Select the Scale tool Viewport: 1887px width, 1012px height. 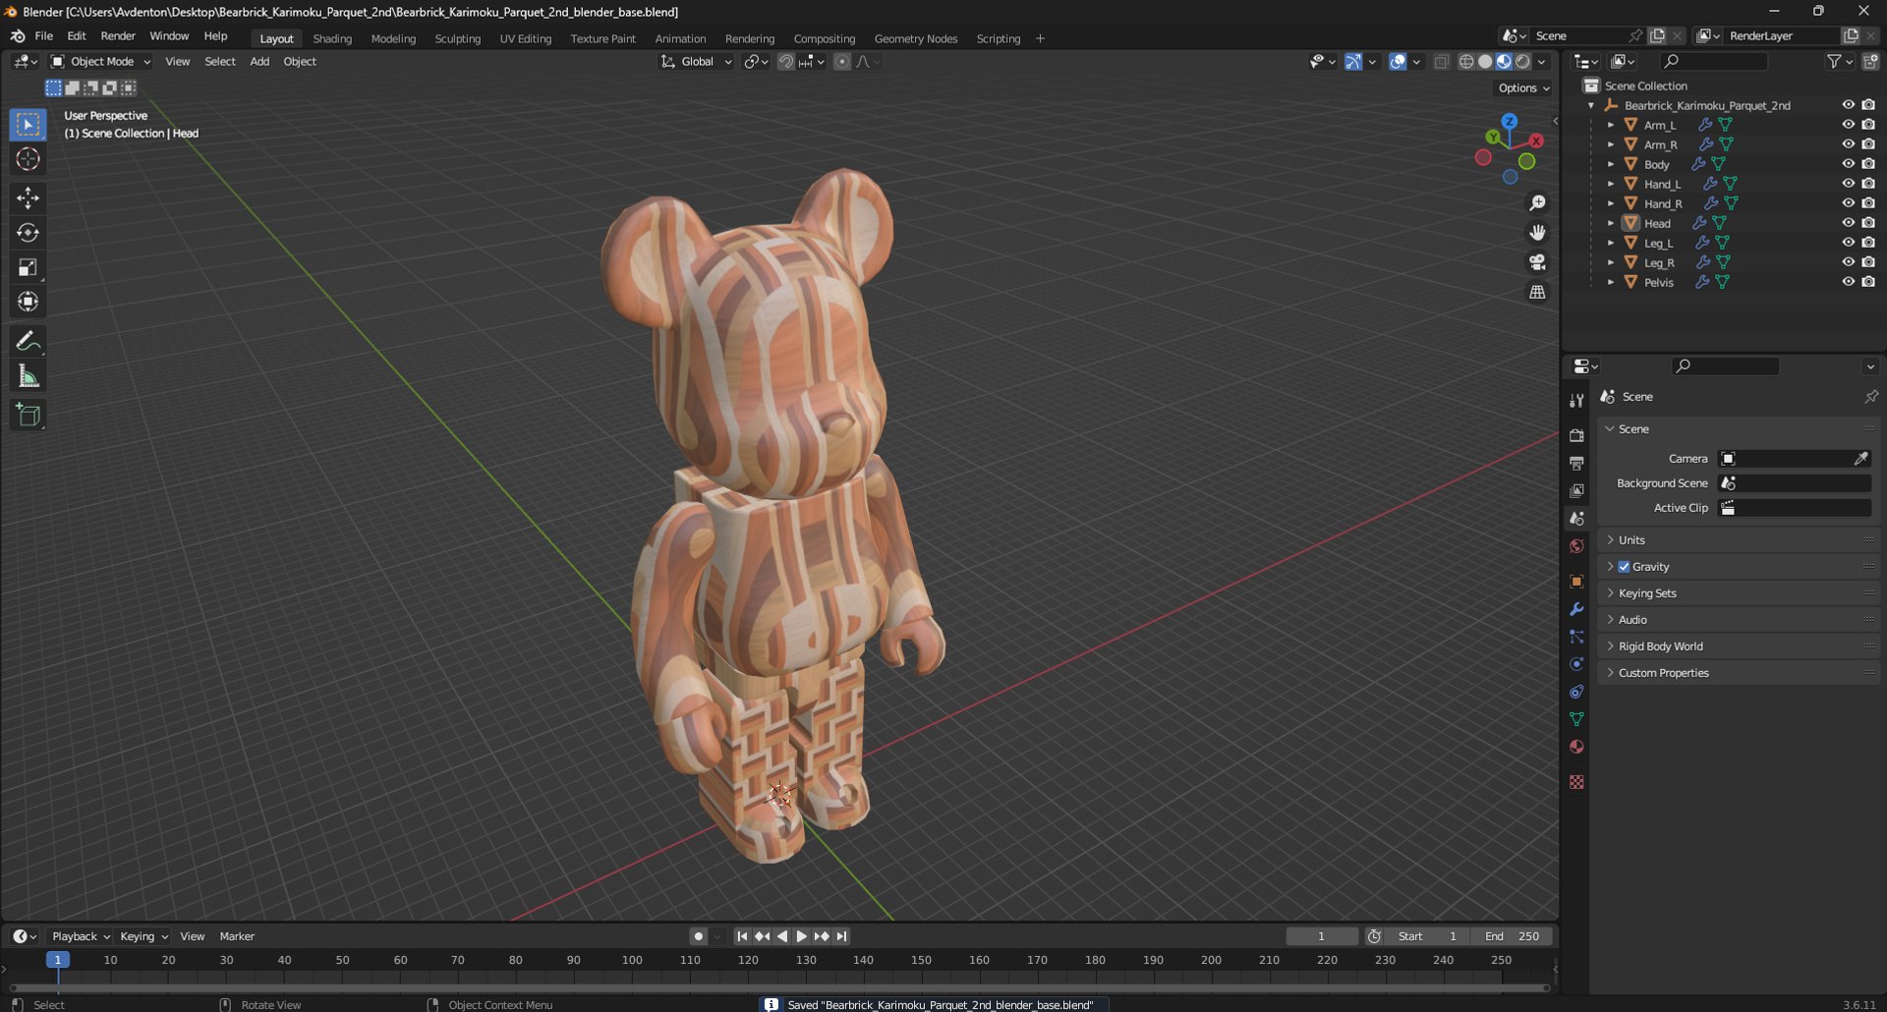28,267
